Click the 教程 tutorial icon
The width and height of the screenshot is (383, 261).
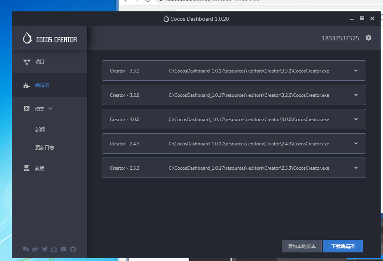pos(27,168)
